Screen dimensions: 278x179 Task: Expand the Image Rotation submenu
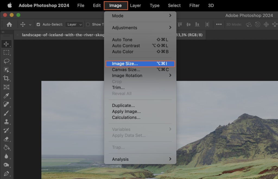(x=127, y=75)
